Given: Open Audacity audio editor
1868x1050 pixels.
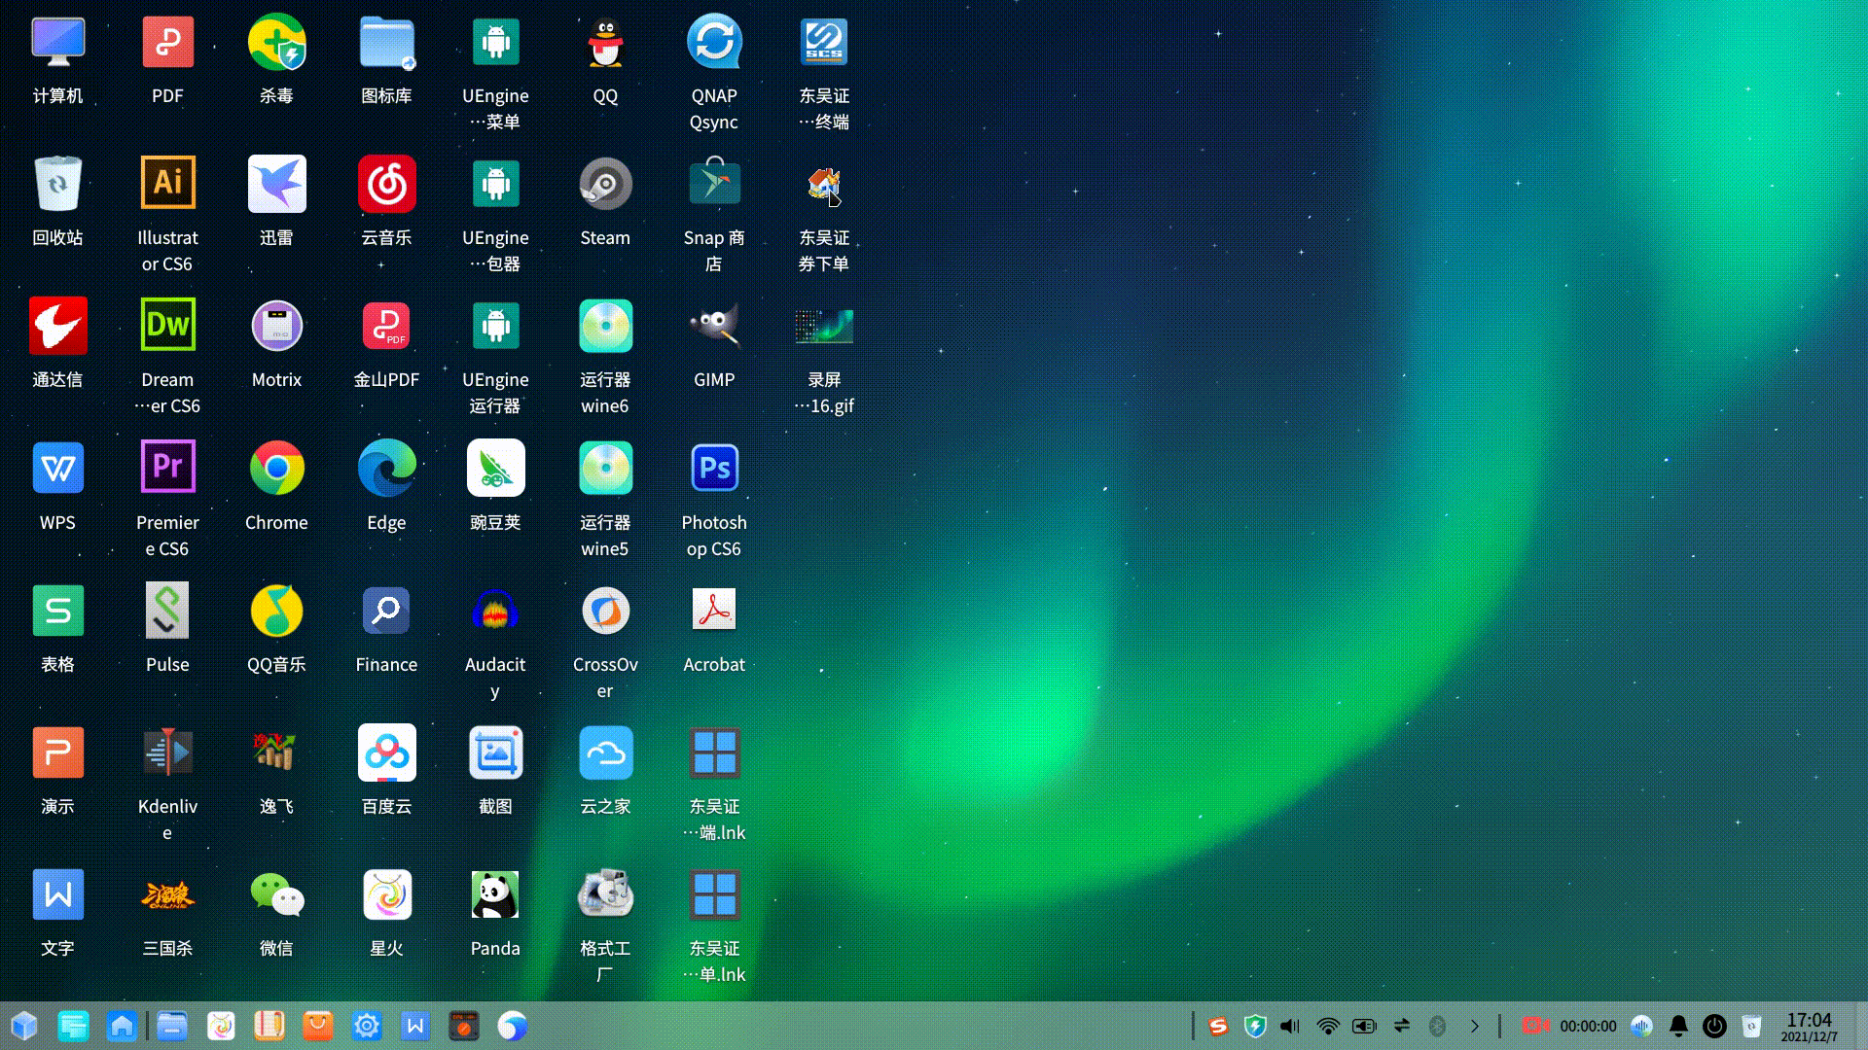Looking at the screenshot, I should coord(495,611).
